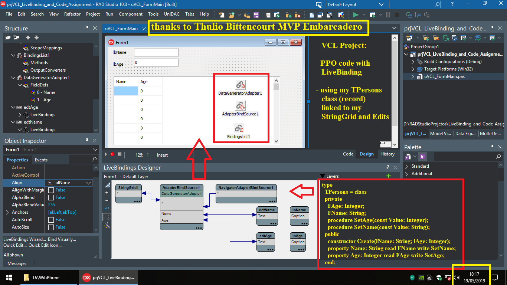Click the Remove File from Project icon
The image size is (507, 285).
click(x=297, y=15)
